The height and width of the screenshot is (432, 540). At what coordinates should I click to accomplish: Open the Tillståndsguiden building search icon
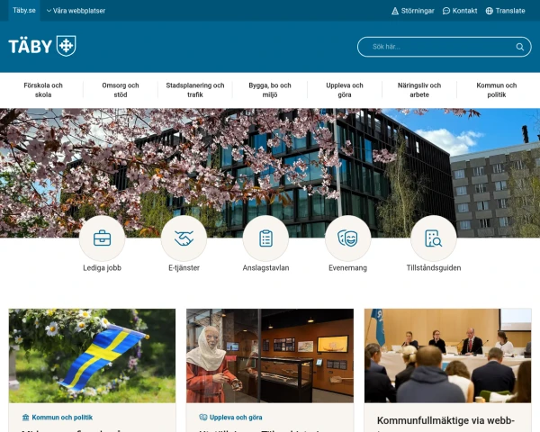(x=434, y=238)
